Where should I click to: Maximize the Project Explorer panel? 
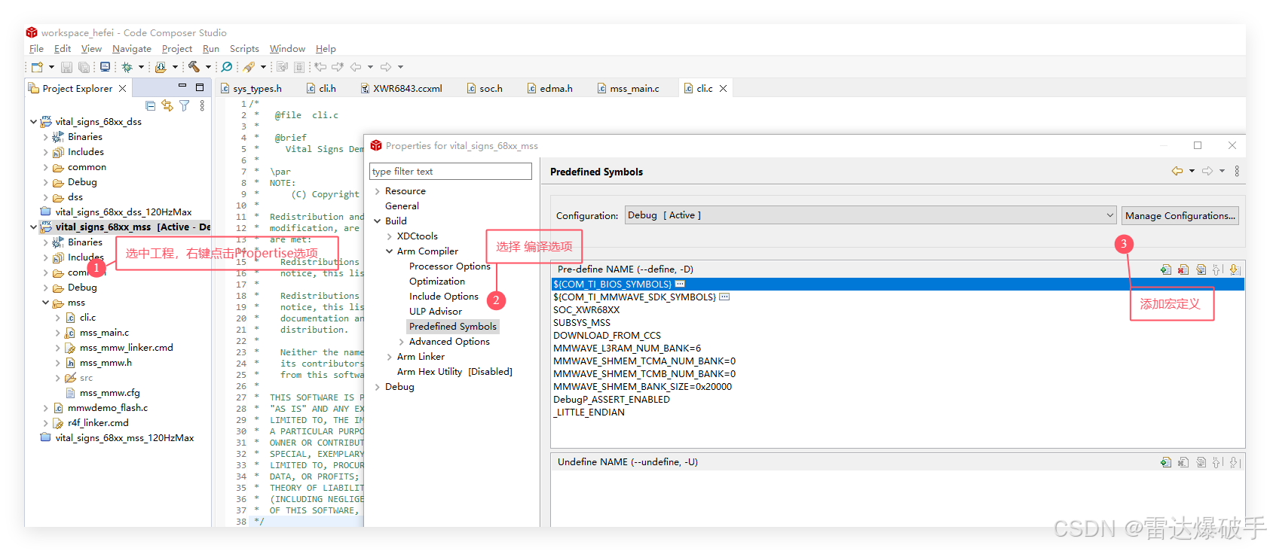click(200, 87)
